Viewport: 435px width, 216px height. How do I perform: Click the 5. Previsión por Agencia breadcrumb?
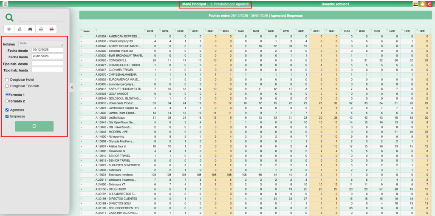click(229, 4)
